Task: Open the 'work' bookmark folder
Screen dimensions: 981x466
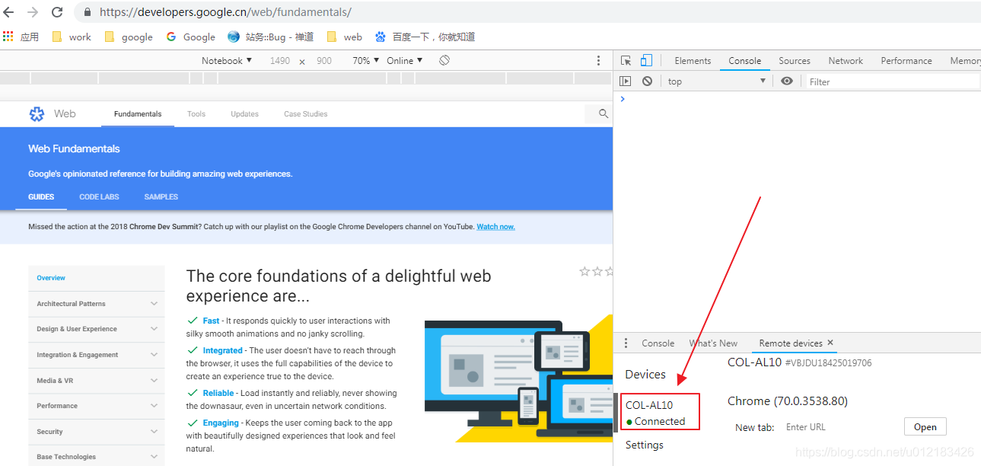Action: pos(72,37)
